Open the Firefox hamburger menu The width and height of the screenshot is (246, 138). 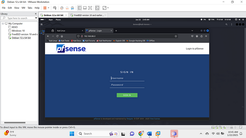pyautogui.click(x=206, y=36)
